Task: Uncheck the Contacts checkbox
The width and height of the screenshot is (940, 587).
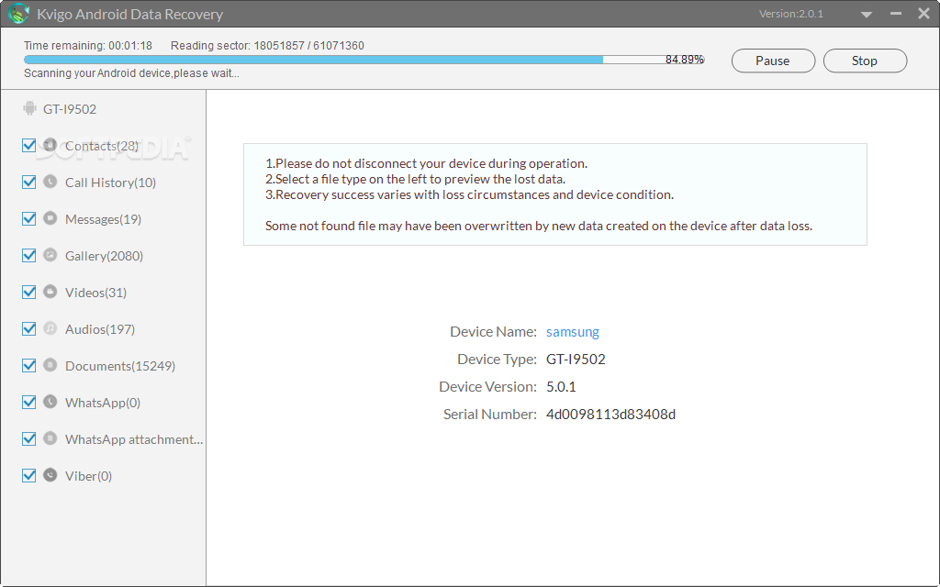Action: click(x=28, y=145)
